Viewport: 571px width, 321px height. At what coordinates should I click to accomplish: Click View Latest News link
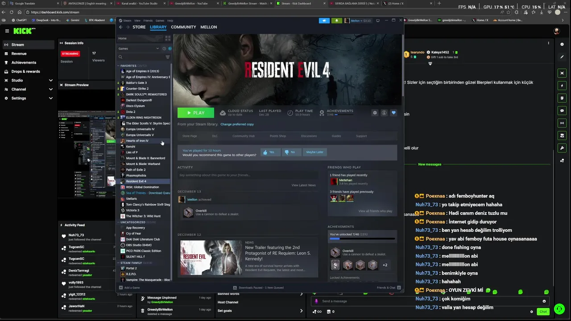click(x=304, y=185)
